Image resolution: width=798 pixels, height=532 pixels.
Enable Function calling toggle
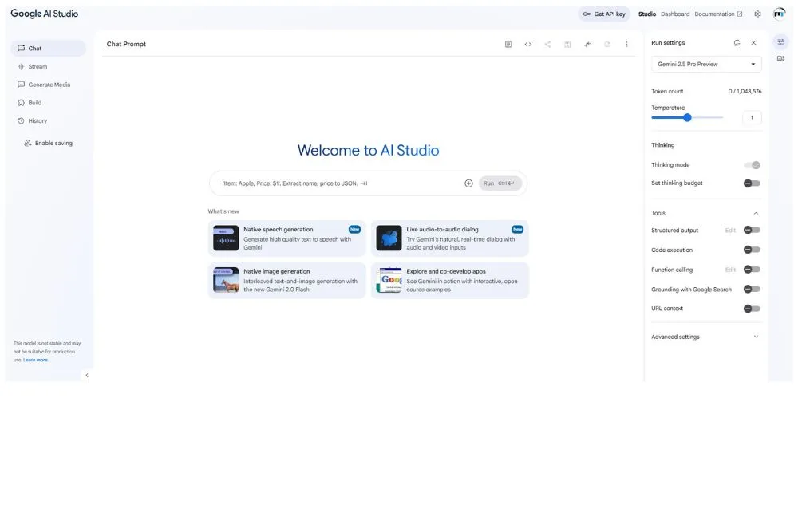752,270
